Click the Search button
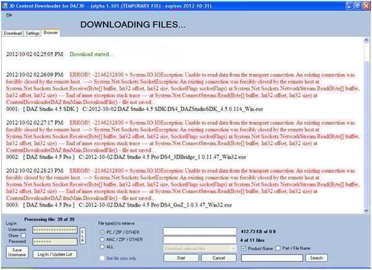The width and height of the screenshot is (372, 270). (316, 258)
